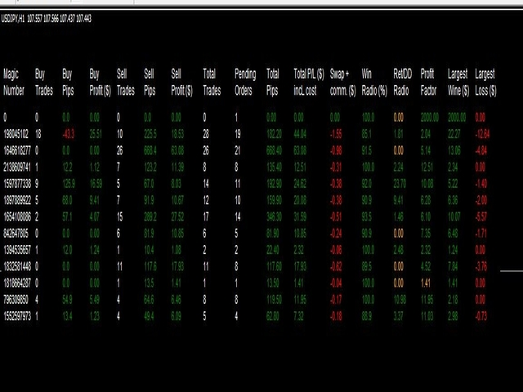The image size is (523, 392).
Task: Select magic number 1597877338
Action: (x=17, y=184)
